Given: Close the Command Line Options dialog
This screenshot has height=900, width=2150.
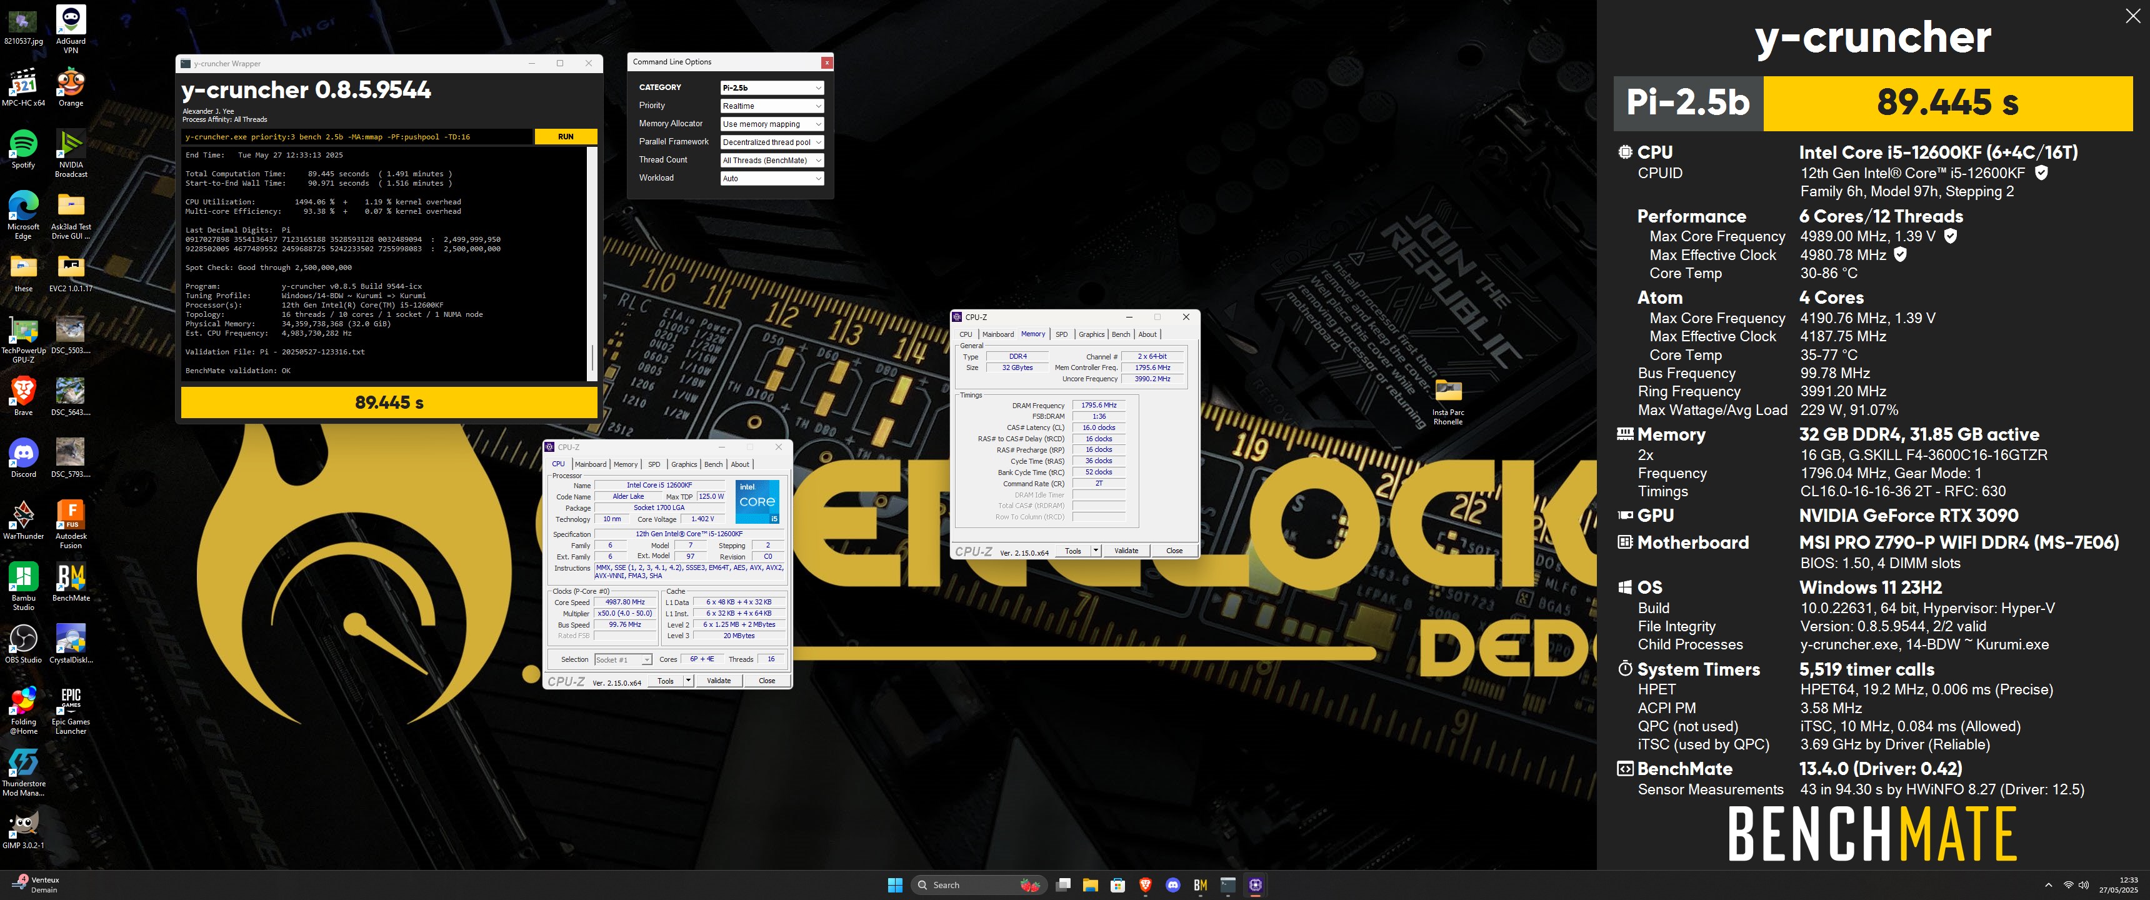Looking at the screenshot, I should coord(826,62).
